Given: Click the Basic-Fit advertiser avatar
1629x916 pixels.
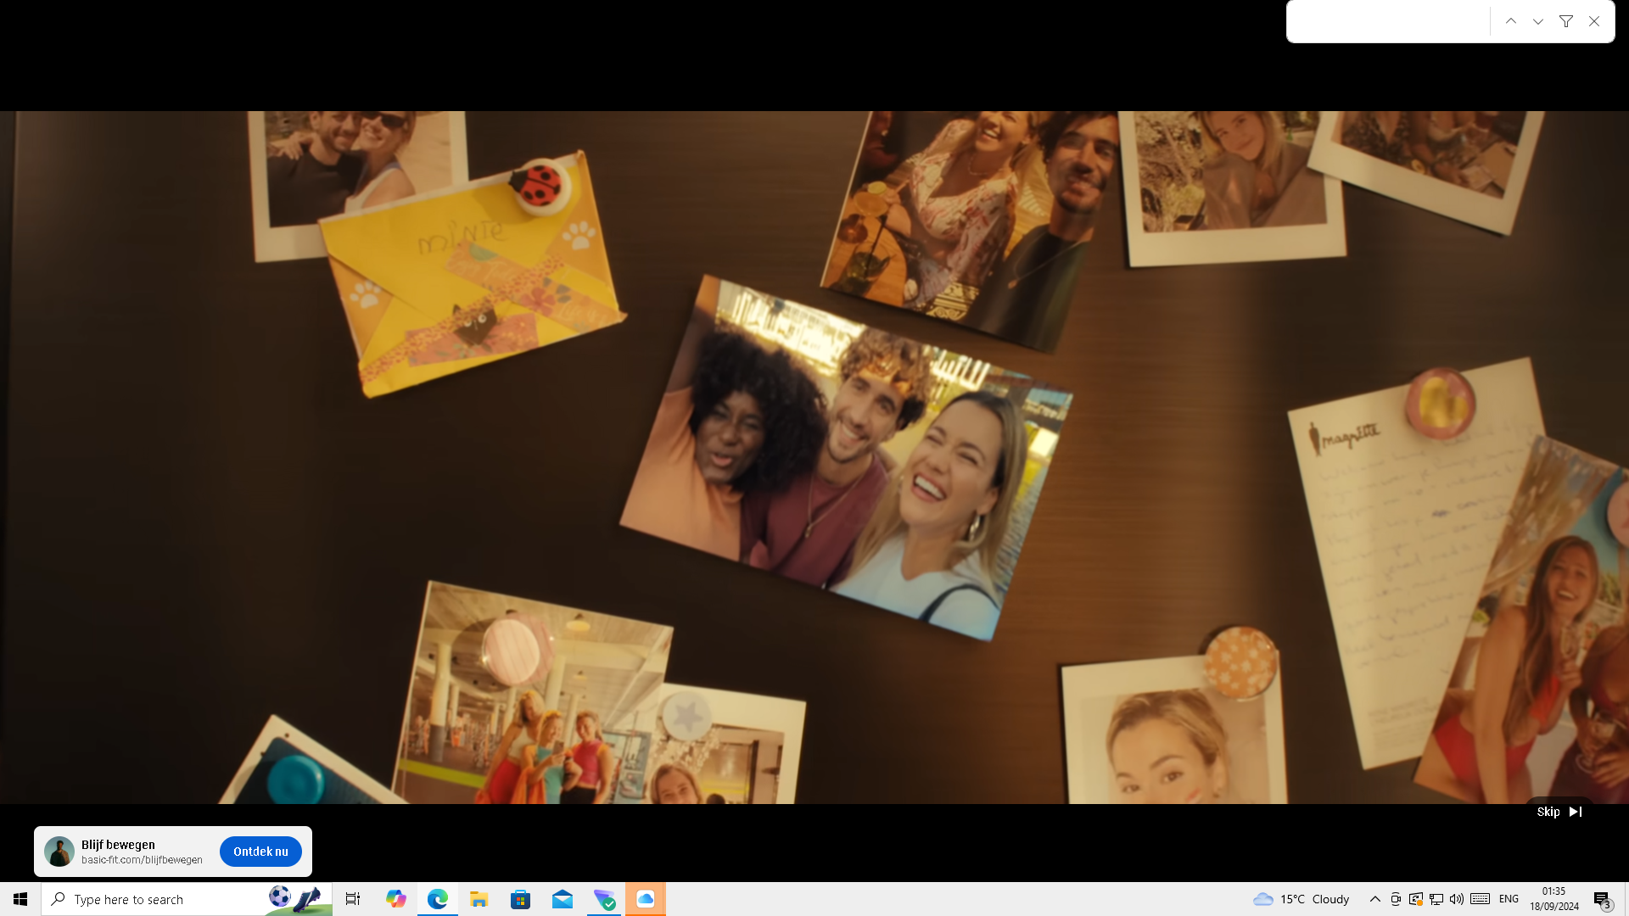Looking at the screenshot, I should (x=59, y=852).
